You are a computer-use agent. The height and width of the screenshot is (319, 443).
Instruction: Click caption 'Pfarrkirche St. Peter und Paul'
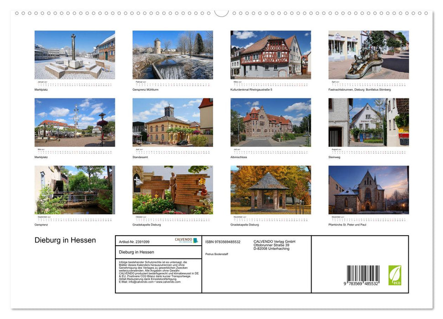pos(347,225)
